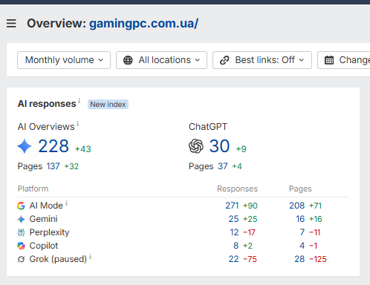Open AI Mode responses value 271
This screenshot has height=285, width=370.
232,206
